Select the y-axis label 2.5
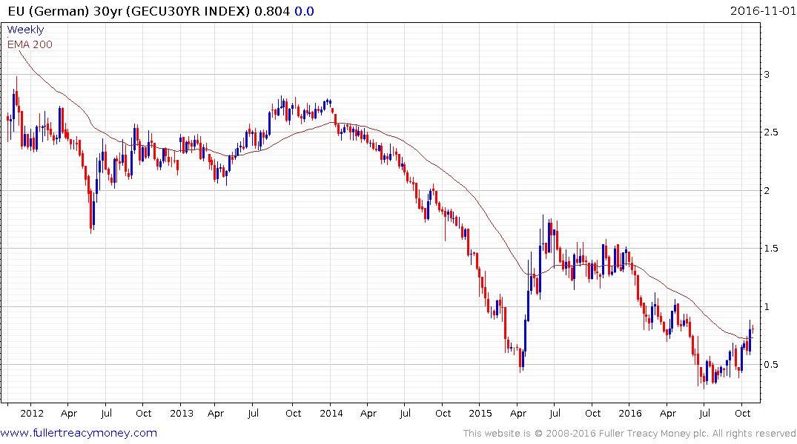 [771, 132]
